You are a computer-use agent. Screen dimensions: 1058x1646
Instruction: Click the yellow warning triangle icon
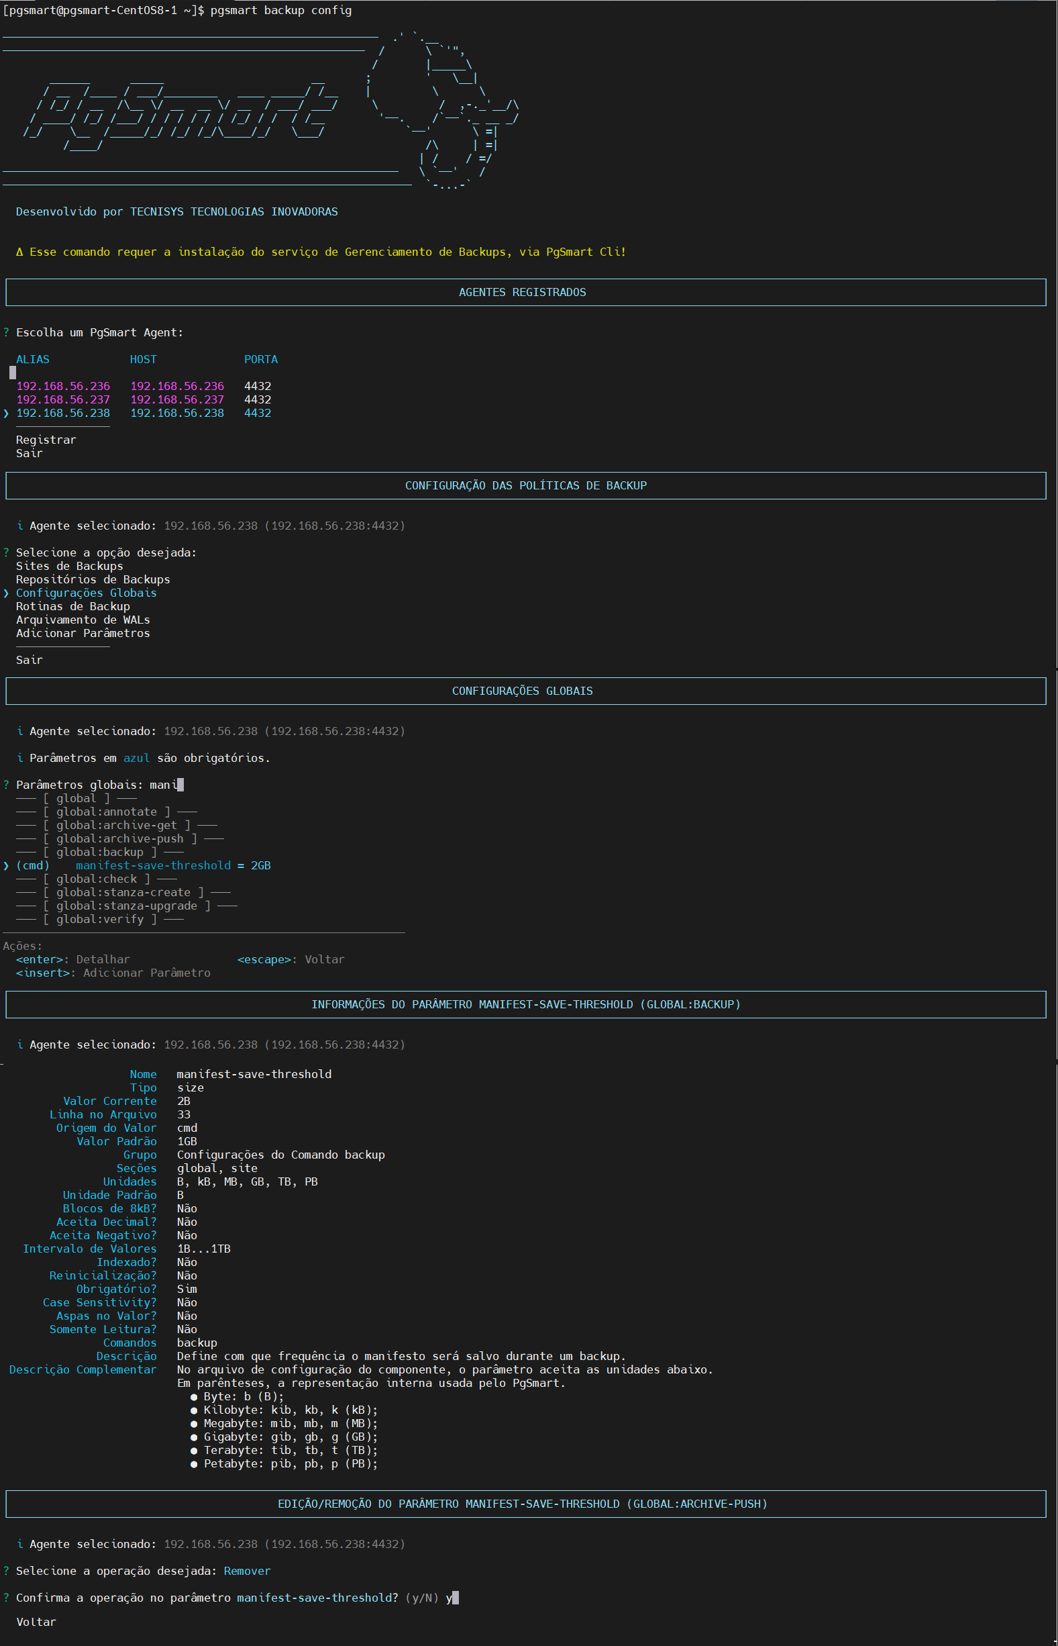point(19,252)
